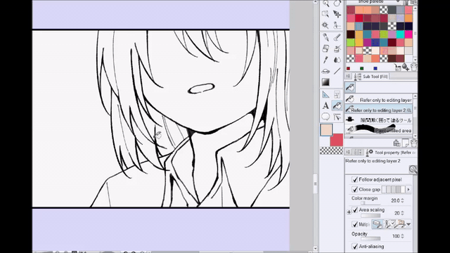Select the Fill bucket tool in toolbar
Viewport: 450px width, 253px height.
337,105
